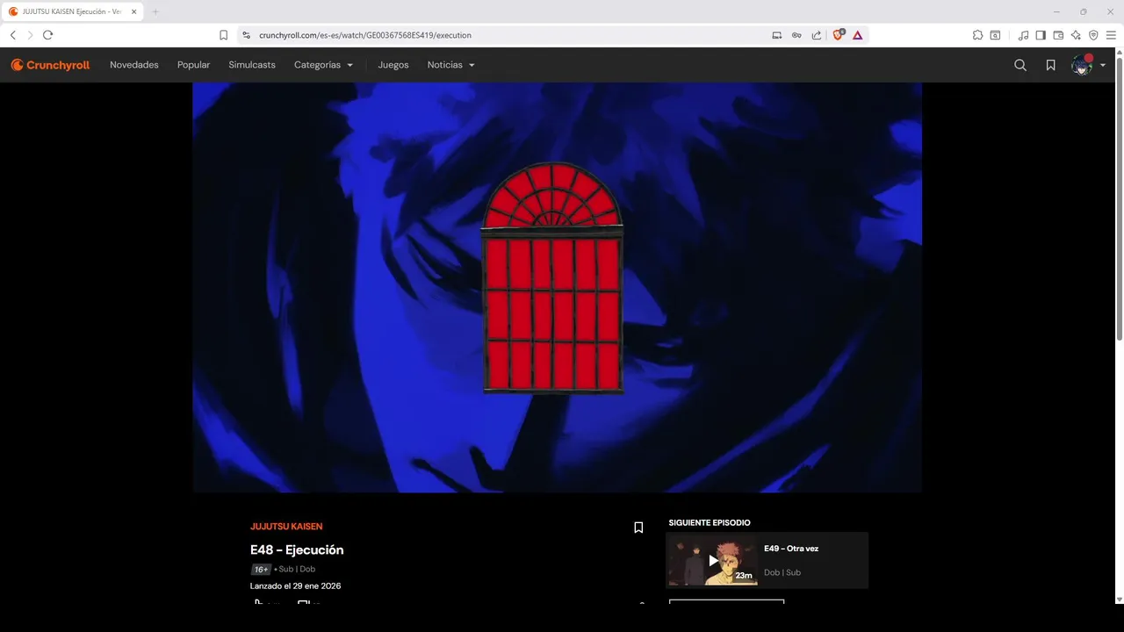
Task: Open the Leo AI sparkle icon
Action: [1076, 35]
